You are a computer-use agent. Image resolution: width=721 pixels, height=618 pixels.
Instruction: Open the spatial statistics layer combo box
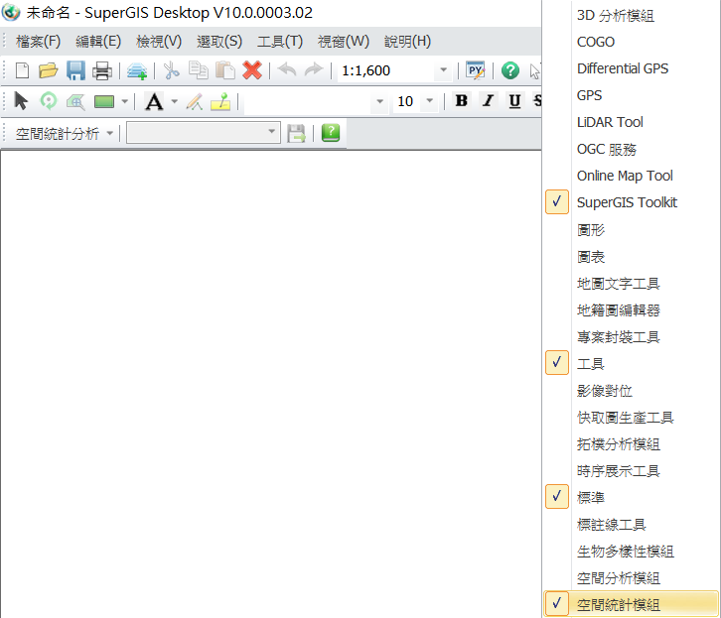(x=204, y=132)
